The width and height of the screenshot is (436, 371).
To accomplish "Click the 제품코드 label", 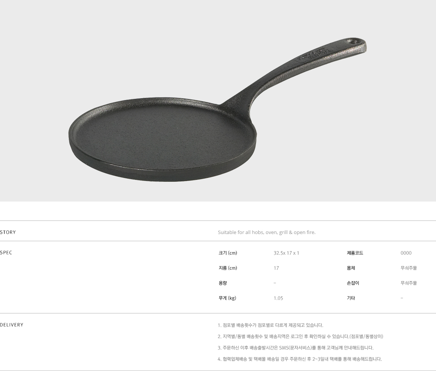I will pos(355,253).
